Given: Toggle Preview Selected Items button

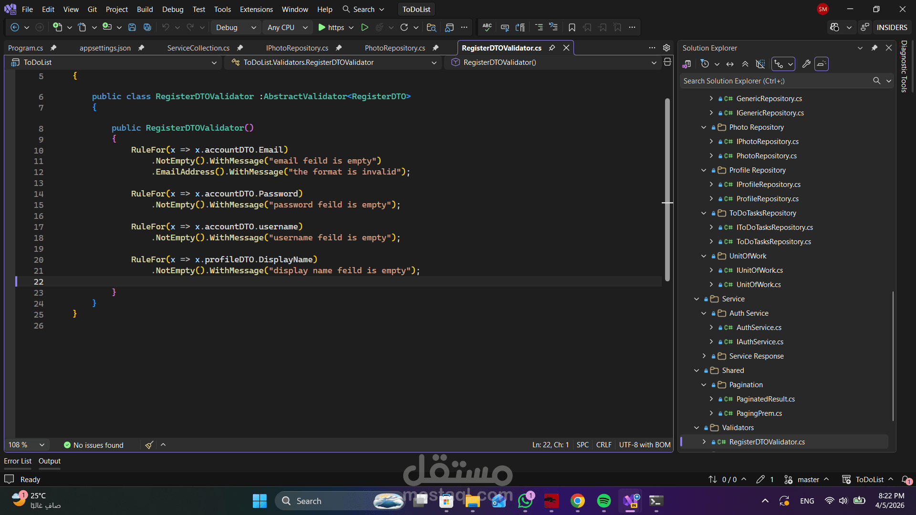Looking at the screenshot, I should (x=821, y=64).
